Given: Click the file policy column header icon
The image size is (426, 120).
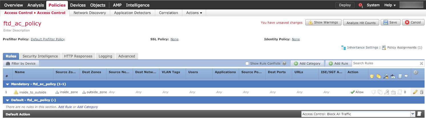Looking at the screenshot, I should pos(379,76).
